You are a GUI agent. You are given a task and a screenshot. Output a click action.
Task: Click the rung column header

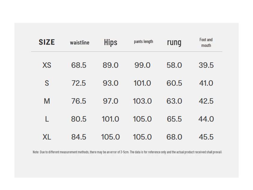[174, 42]
